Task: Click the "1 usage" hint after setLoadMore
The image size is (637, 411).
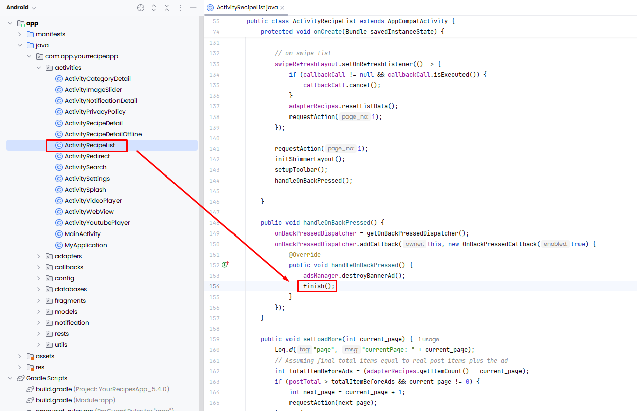Action: [x=428, y=339]
